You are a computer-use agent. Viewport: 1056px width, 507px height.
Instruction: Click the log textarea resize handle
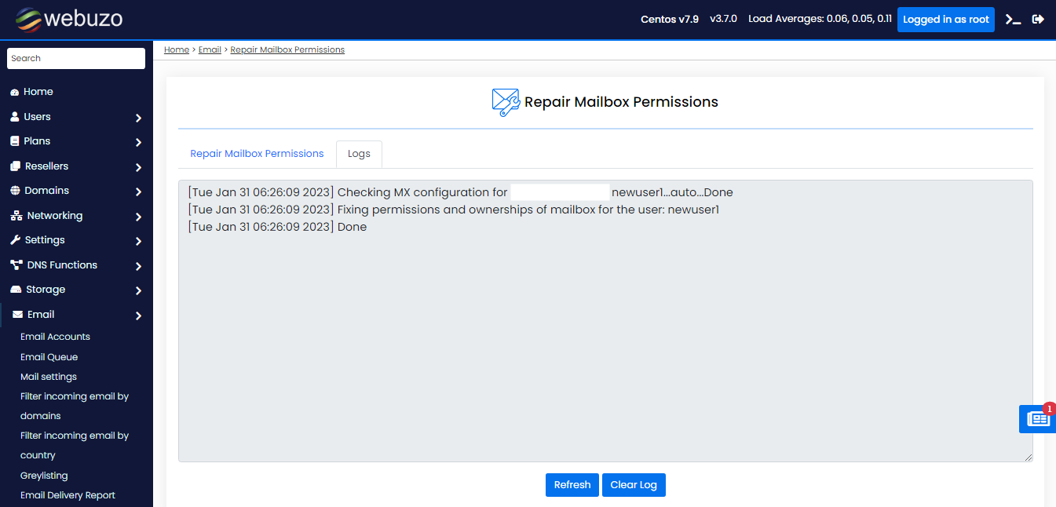click(x=1028, y=457)
